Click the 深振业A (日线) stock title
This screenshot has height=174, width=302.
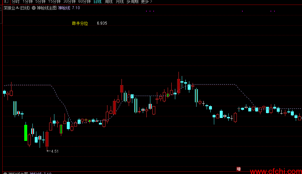pyautogui.click(x=17, y=8)
